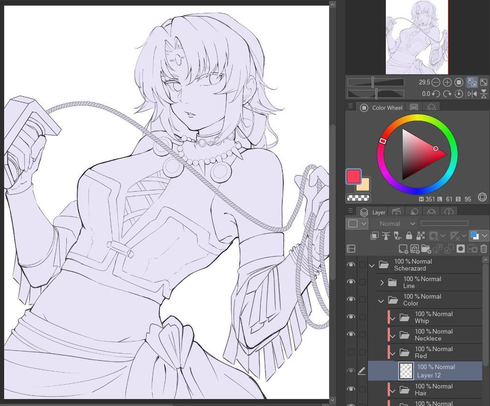Lock the selected layer
The height and width of the screenshot is (406, 490).
[x=409, y=236]
